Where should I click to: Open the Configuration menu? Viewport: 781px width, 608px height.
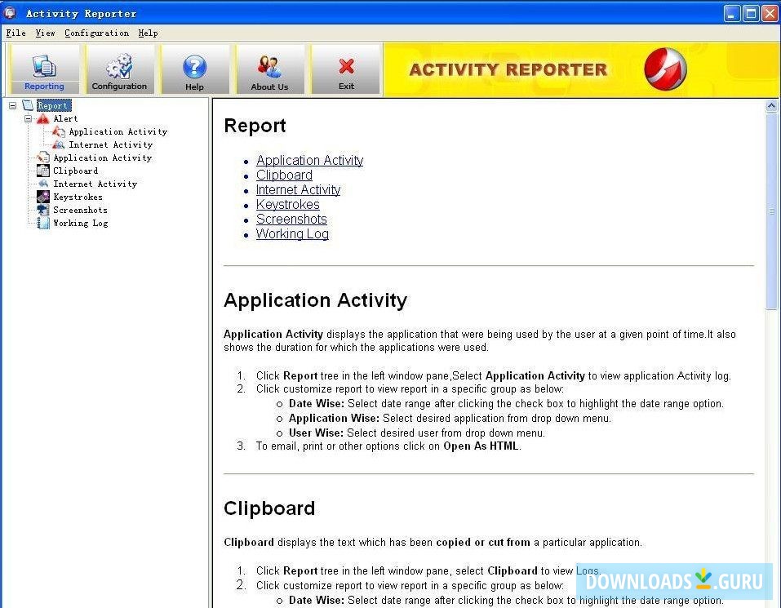pos(96,33)
